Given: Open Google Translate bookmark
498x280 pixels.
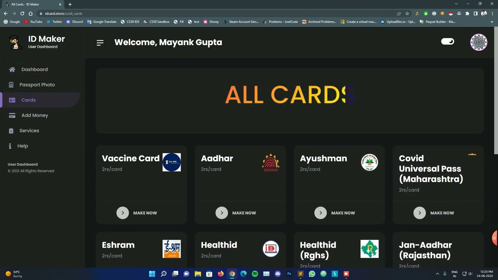Looking at the screenshot, I should point(102,22).
